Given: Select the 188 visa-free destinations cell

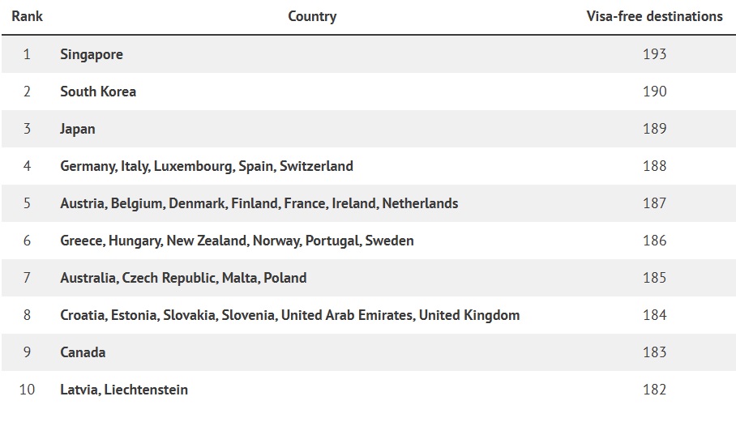Looking at the screenshot, I should [x=654, y=166].
